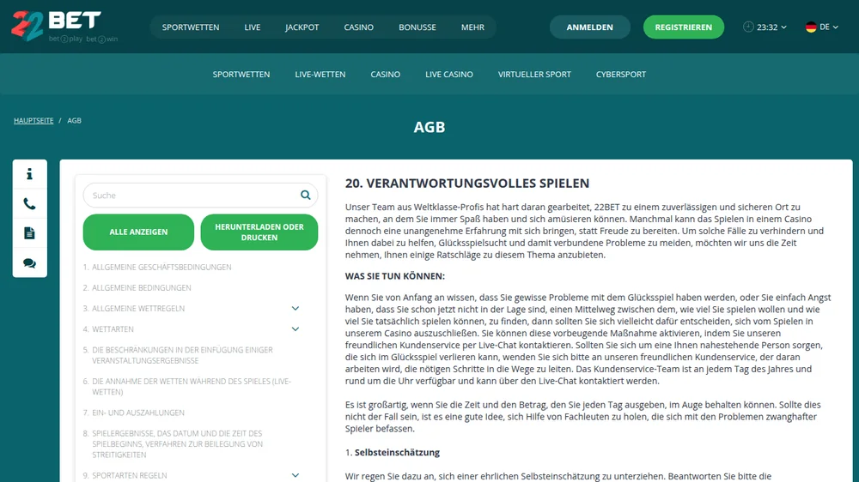This screenshot has height=482, width=859.
Task: Open Bonusse in top navigation
Action: [x=417, y=27]
